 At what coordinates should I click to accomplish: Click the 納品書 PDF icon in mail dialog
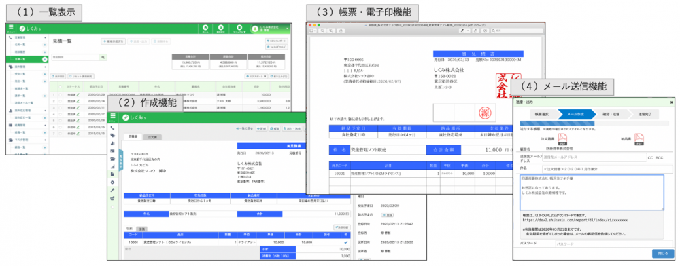(639, 138)
